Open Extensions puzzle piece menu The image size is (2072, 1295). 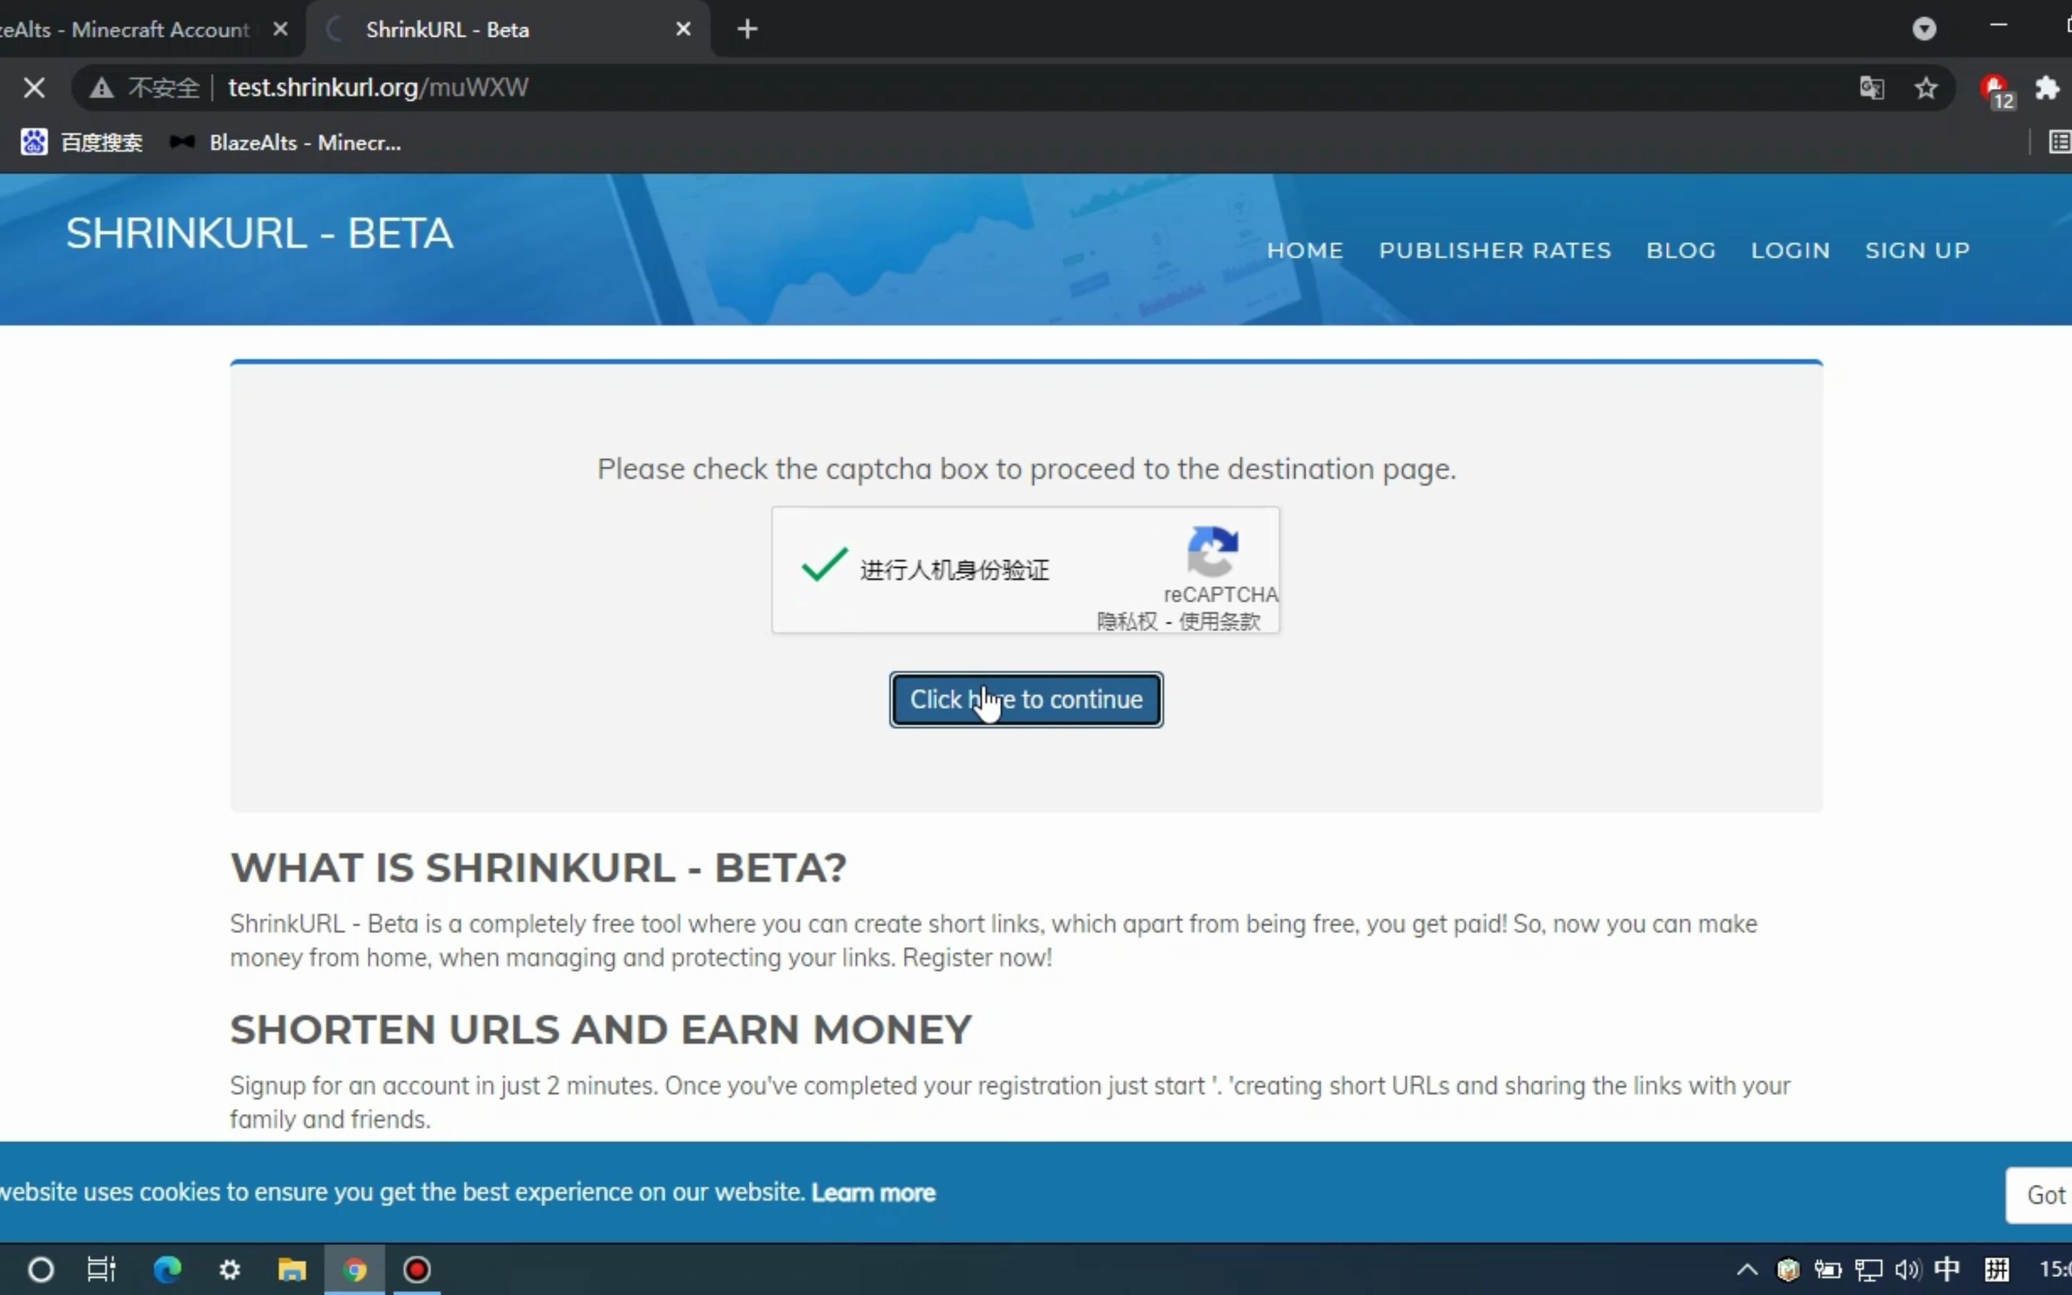(2047, 88)
